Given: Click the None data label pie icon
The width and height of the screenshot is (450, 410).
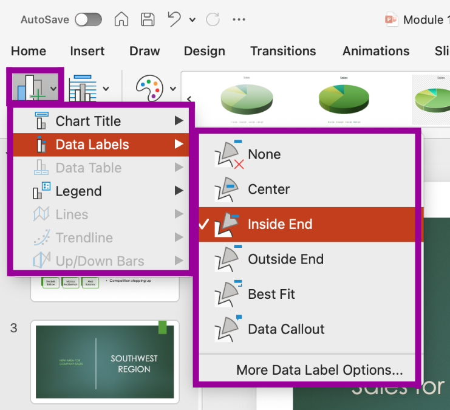Looking at the screenshot, I should [x=229, y=154].
